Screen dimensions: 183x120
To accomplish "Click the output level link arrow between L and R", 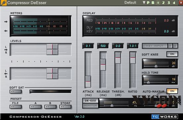I will tap(6, 74).
